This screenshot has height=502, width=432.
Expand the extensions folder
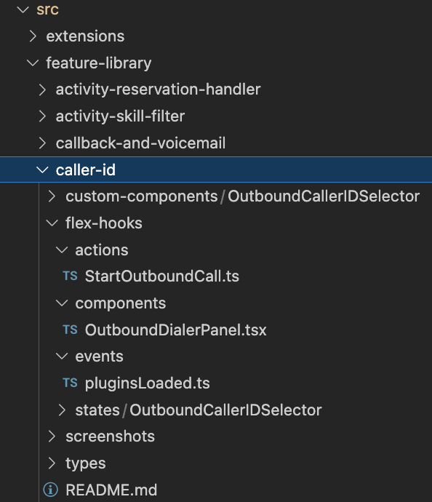33,36
